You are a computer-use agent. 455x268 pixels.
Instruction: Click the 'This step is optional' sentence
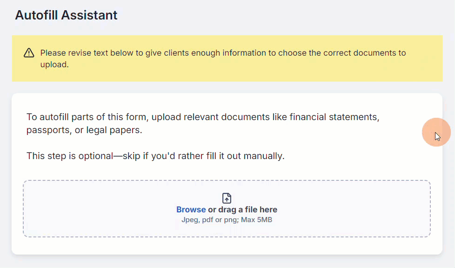coord(155,156)
